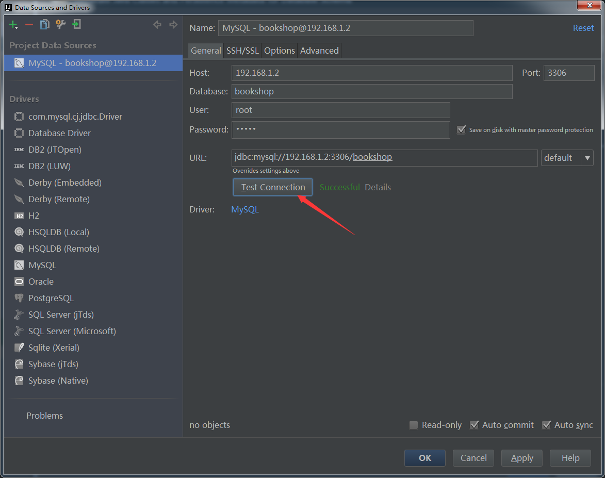
Task: Click the import data sources icon
Action: pos(77,24)
